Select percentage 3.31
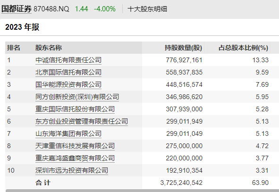This screenshot has width=279, height=192. [262, 170]
